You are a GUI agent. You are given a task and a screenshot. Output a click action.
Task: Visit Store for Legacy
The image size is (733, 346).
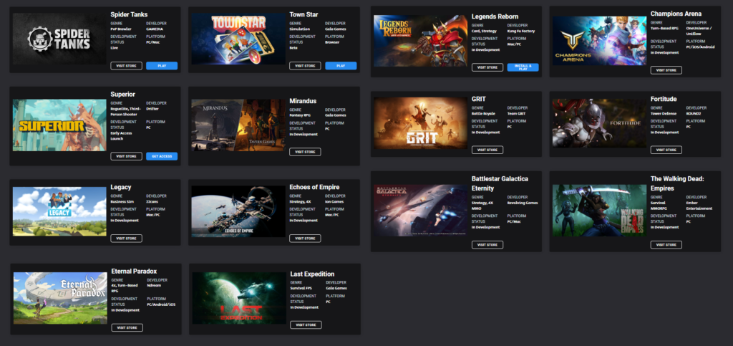coord(126,239)
